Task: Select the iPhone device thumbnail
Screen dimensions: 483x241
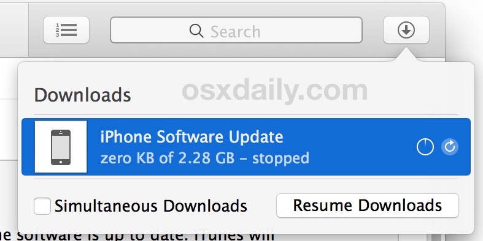Action: coord(61,147)
